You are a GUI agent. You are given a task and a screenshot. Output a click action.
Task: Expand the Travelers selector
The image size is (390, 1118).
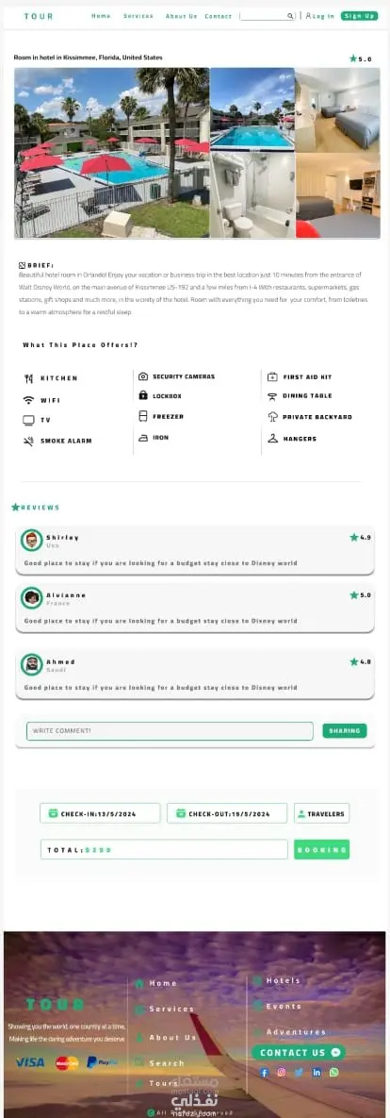[321, 813]
